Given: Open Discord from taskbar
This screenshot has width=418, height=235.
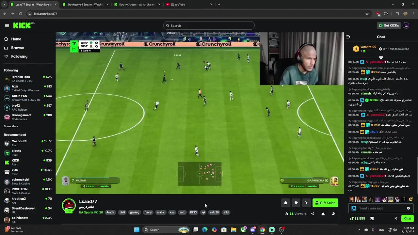Looking at the screenshot, I should point(253,230).
